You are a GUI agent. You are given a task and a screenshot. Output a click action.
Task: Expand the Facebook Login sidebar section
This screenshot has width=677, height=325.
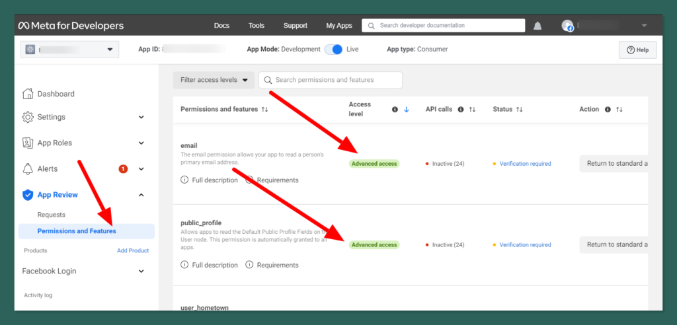point(141,271)
